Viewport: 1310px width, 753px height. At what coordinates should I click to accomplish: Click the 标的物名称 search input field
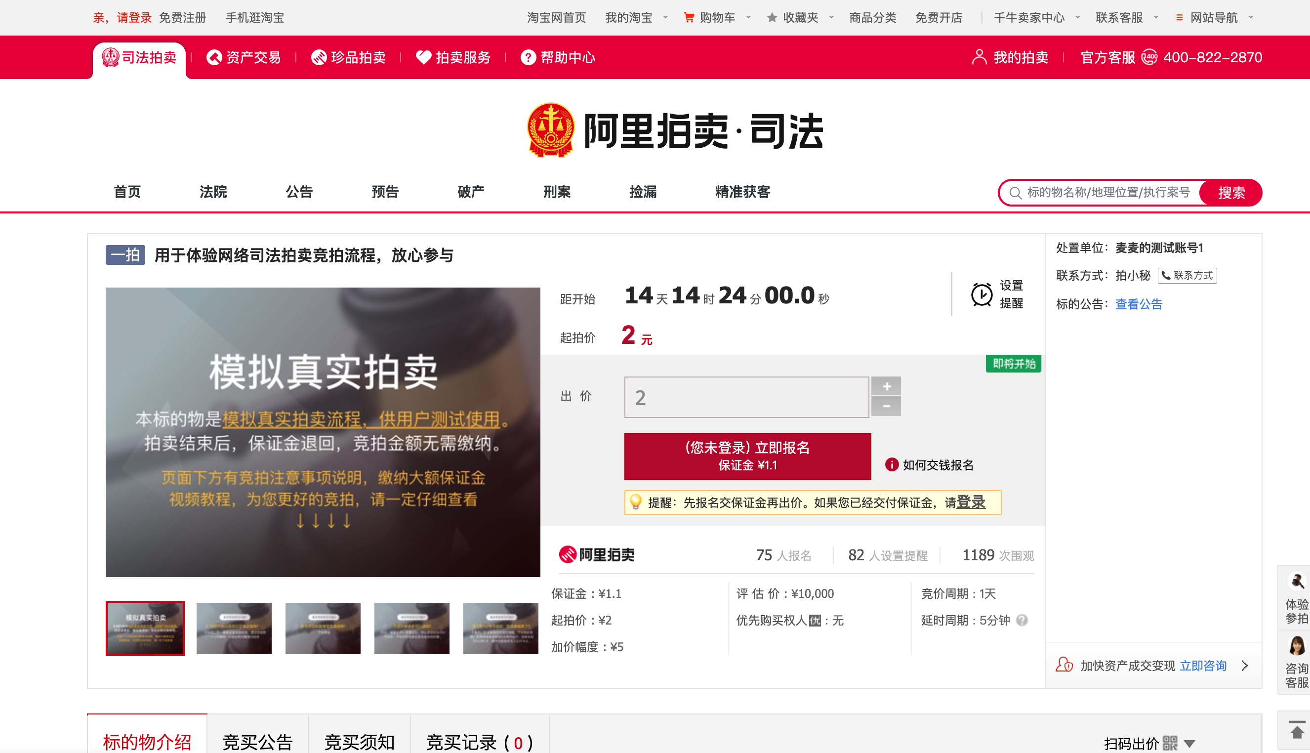pos(1108,192)
